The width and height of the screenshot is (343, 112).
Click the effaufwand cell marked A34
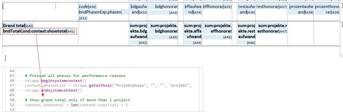193,9
